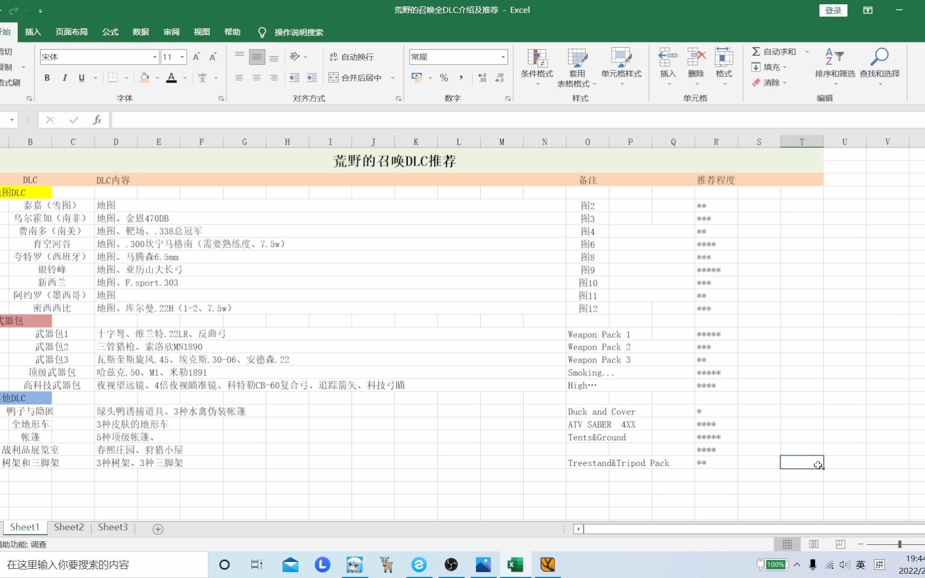Image resolution: width=925 pixels, height=578 pixels.
Task: Switch to Normal view in status bar
Action: tap(787, 544)
